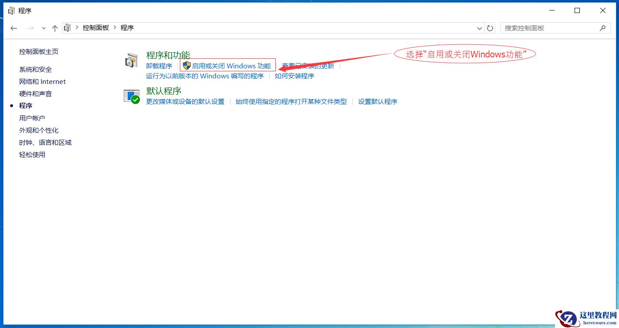This screenshot has height=328, width=619.
Task: Refresh the Control Panel view
Action: pyautogui.click(x=490, y=28)
